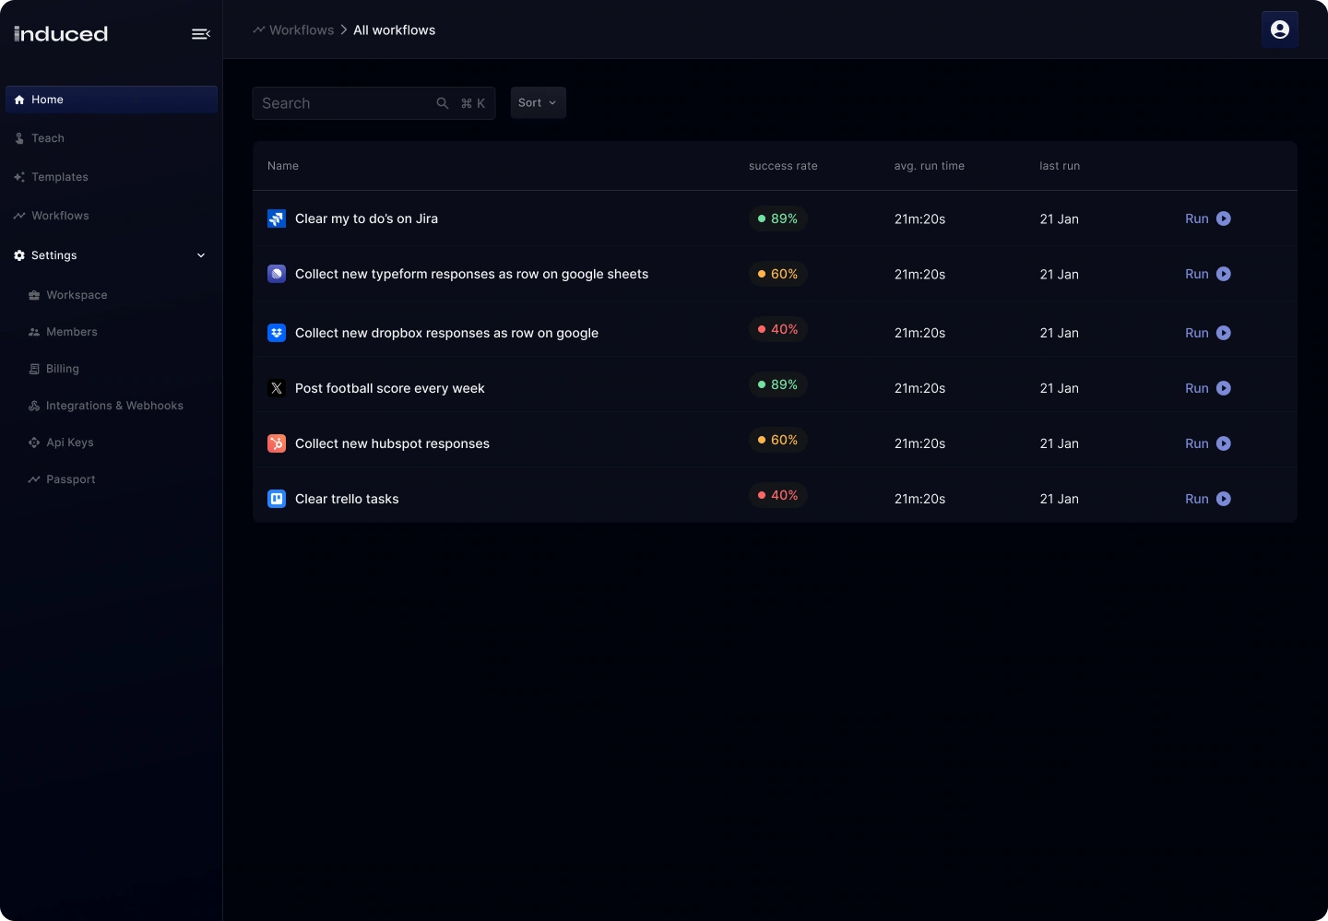
Task: Open Passport page
Action: 70,479
